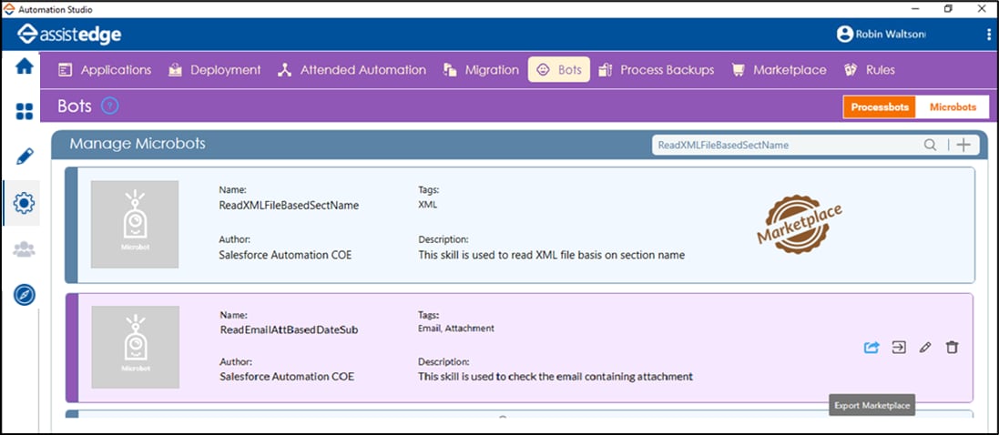Select the Bots tab
Screen dimensions: 999x435
559,70
